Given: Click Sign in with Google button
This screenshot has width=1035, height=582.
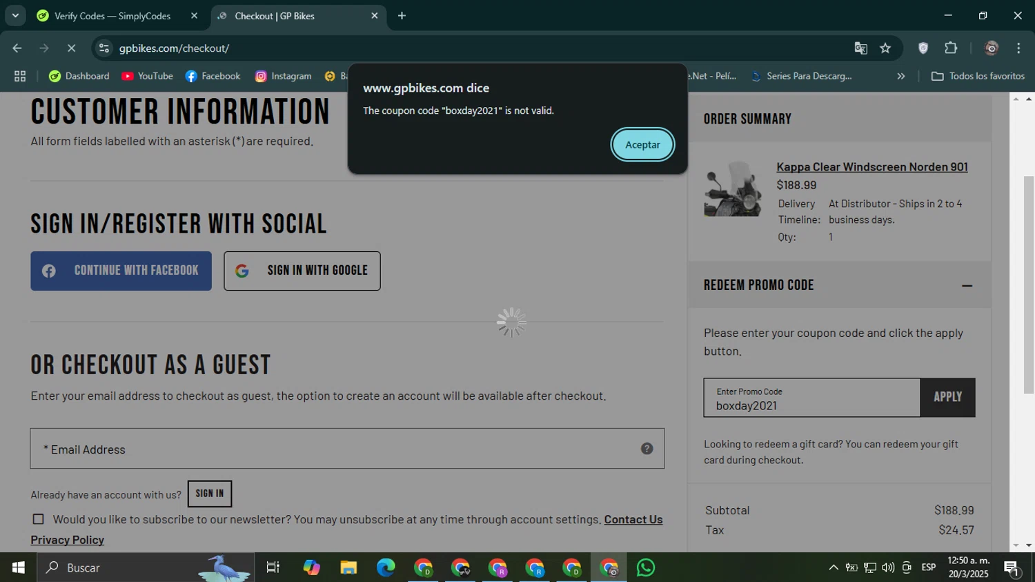Looking at the screenshot, I should click(302, 271).
